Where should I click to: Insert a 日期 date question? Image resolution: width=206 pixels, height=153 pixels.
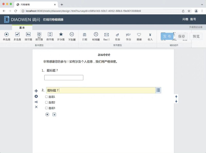pyautogui.click(x=85, y=36)
